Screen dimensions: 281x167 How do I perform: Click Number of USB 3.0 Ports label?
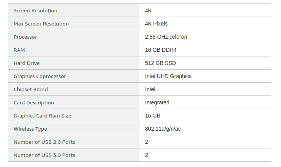coord(44,155)
